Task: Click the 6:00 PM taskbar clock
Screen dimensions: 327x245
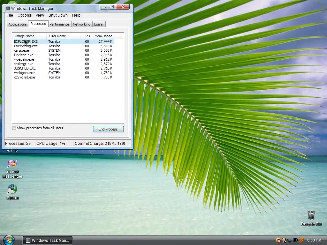Action: pyautogui.click(x=314, y=240)
